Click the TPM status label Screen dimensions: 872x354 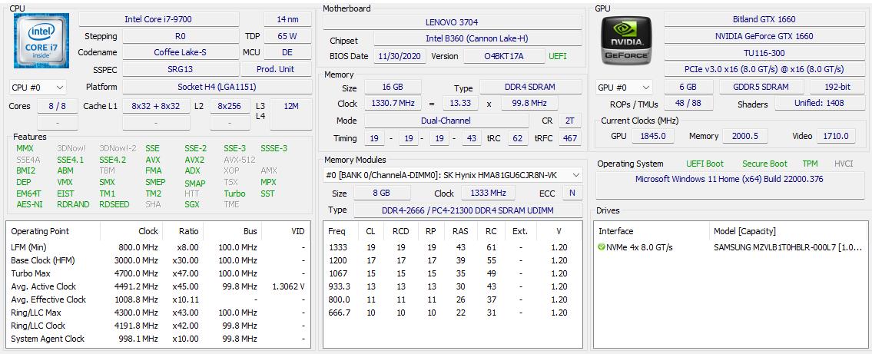(810, 164)
